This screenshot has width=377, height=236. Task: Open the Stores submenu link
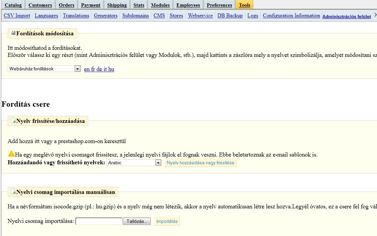pyautogui.click(x=176, y=15)
